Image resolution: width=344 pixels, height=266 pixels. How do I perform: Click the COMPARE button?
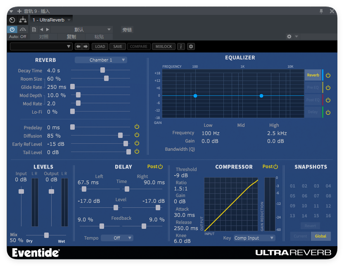[x=139, y=47]
